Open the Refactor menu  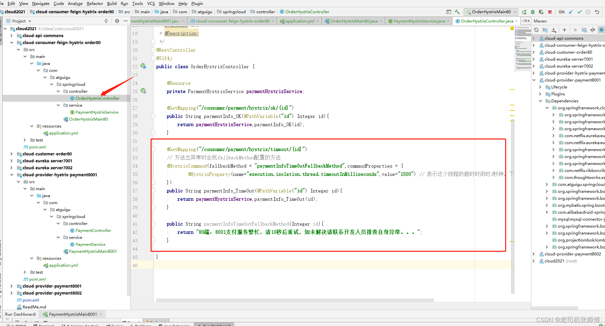point(95,3)
